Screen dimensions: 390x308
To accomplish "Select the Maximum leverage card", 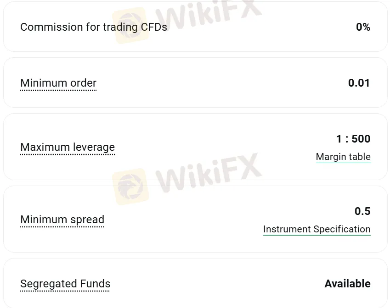I will (x=195, y=146).
